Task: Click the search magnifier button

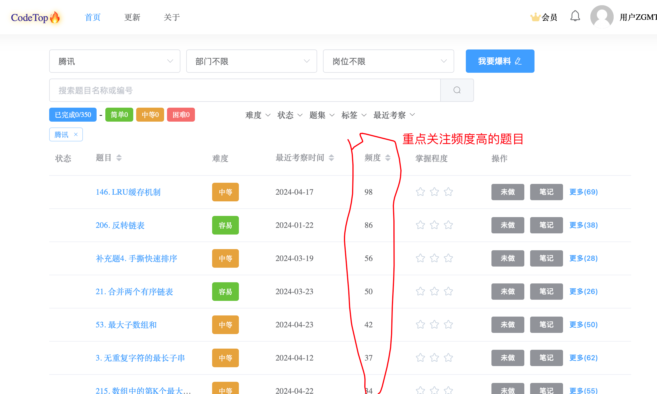Action: [x=457, y=90]
